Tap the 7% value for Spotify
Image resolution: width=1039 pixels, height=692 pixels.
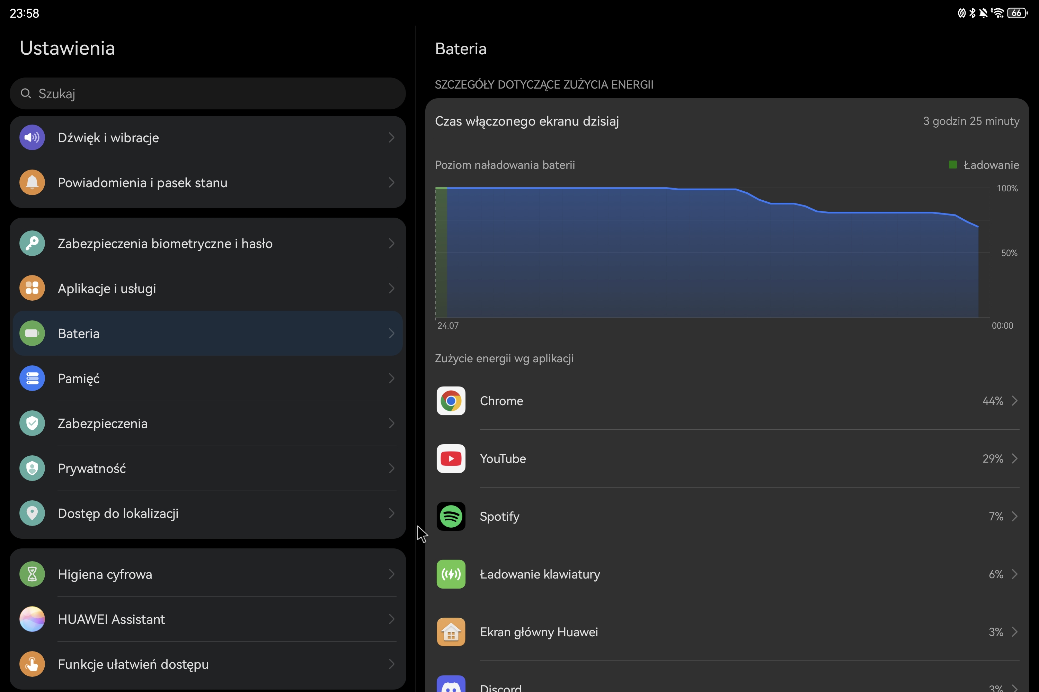click(x=996, y=516)
